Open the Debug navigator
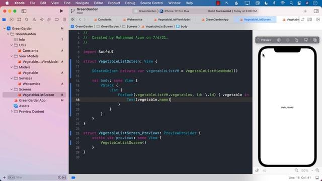322x181 pixels. (49, 20)
